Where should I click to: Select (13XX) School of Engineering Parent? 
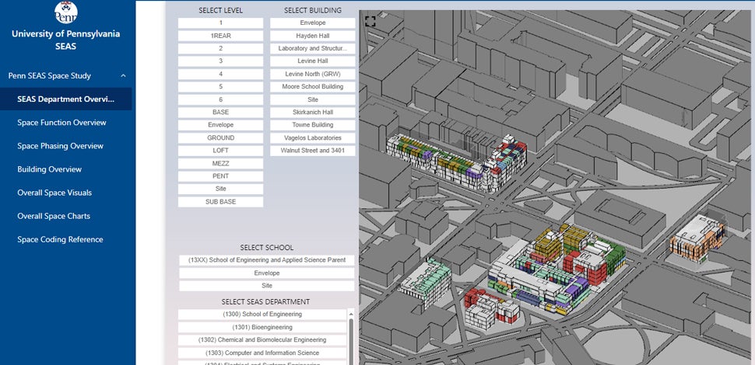(267, 260)
